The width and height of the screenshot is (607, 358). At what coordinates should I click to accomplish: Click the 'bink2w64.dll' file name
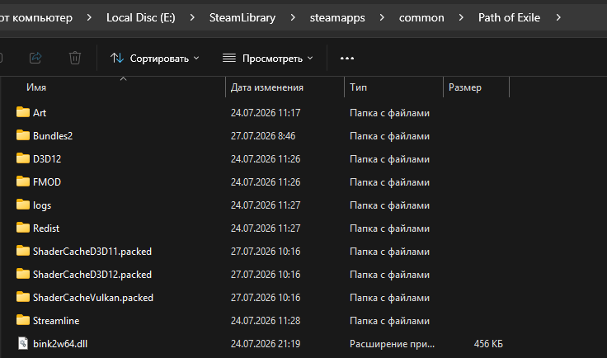(x=60, y=344)
